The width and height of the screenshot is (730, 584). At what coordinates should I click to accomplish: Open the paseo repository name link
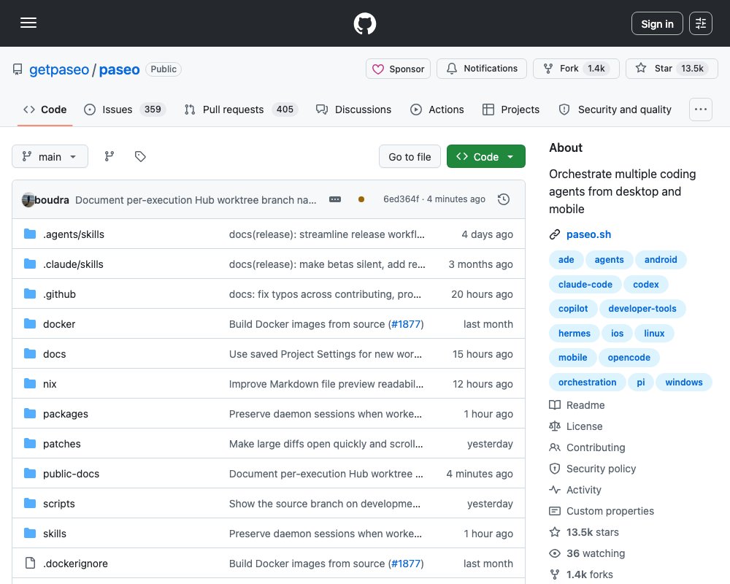(119, 69)
